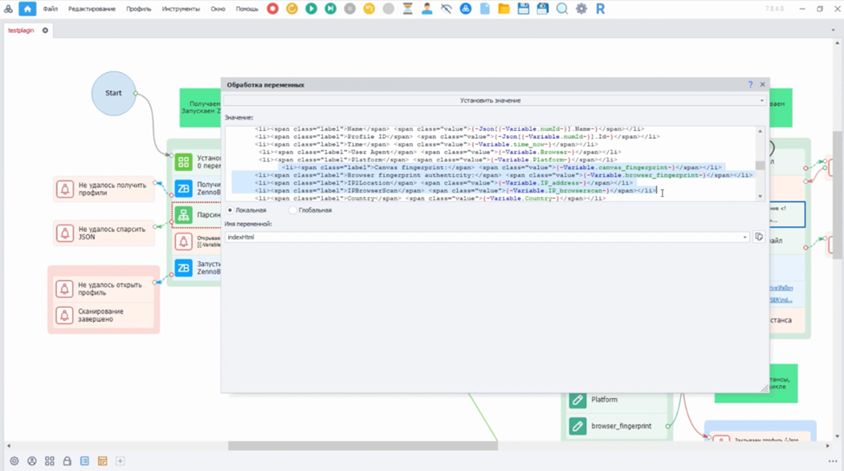Click the hourglass timer icon
This screenshot has width=844, height=471.
[408, 9]
